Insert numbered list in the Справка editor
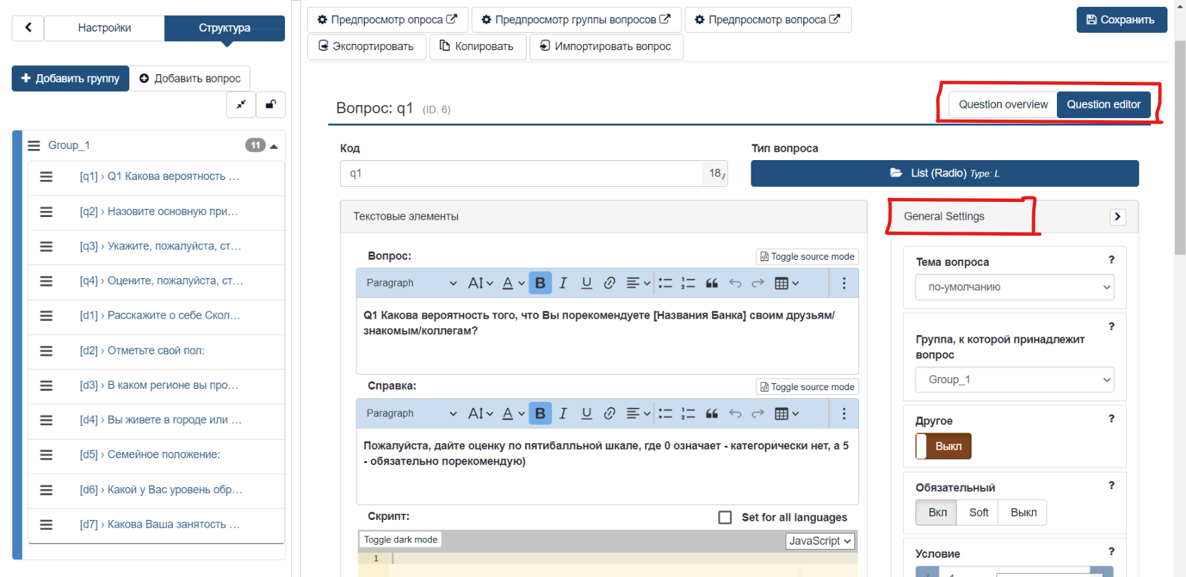 (688, 414)
